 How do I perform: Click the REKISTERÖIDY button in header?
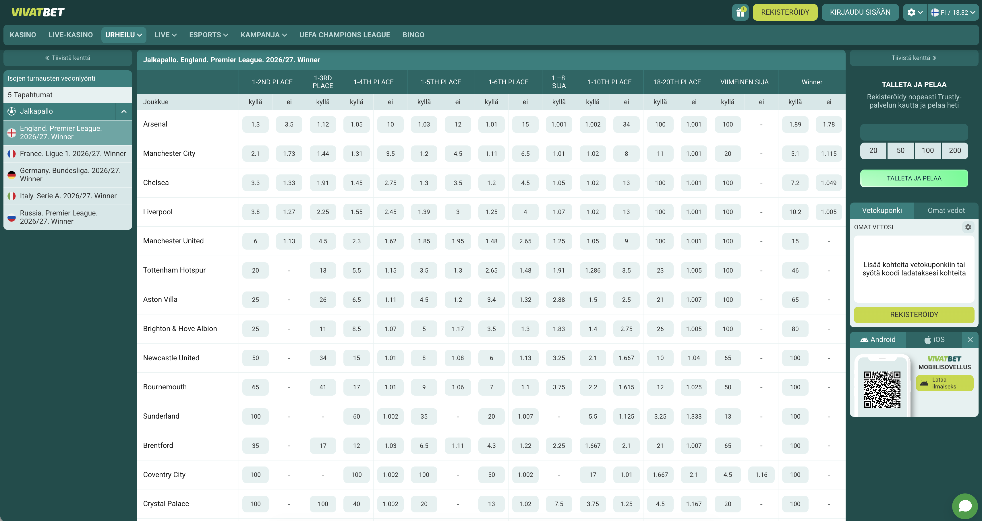785,12
